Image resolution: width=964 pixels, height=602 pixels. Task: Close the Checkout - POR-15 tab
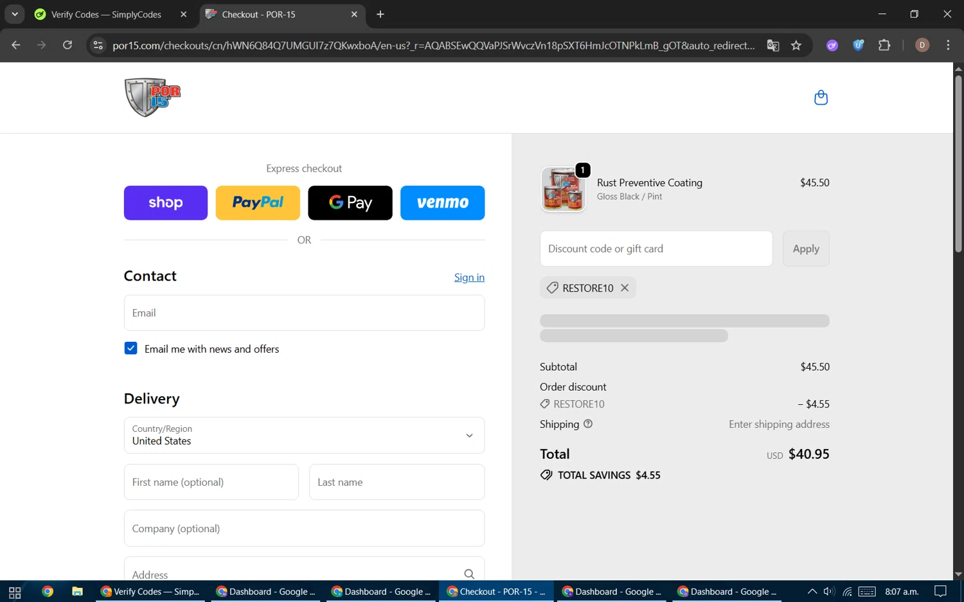pyautogui.click(x=354, y=14)
